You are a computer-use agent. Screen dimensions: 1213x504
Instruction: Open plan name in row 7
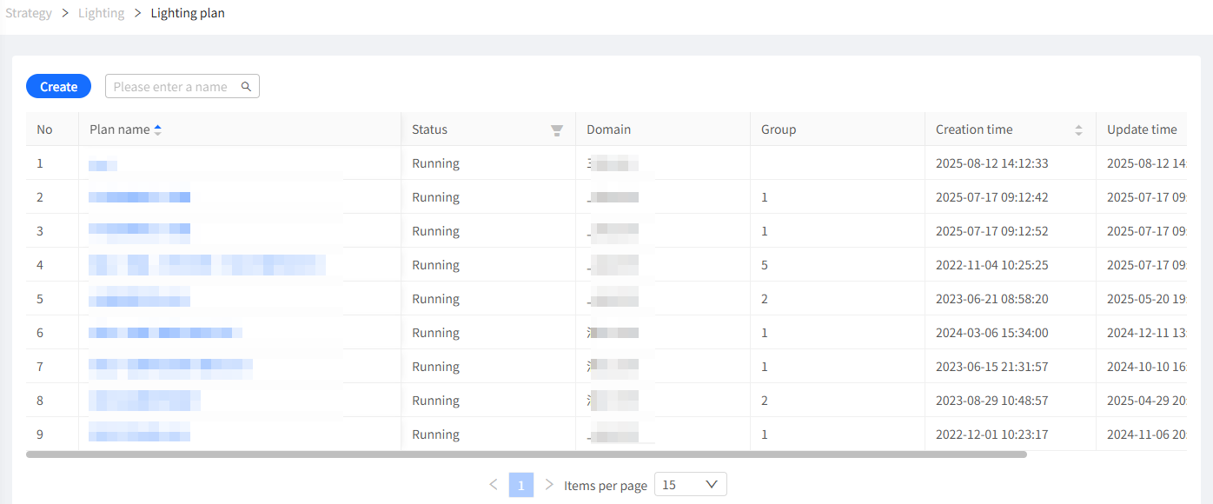[170, 367]
